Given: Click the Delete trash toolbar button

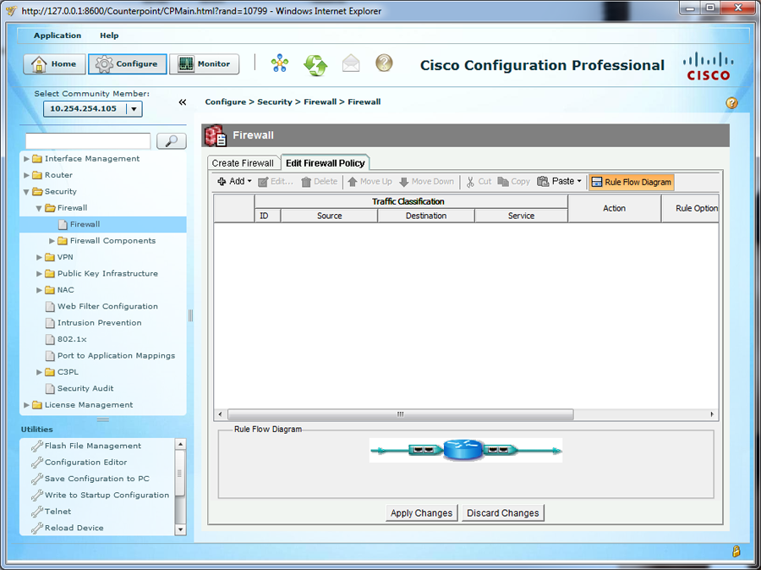Looking at the screenshot, I should click(x=320, y=182).
